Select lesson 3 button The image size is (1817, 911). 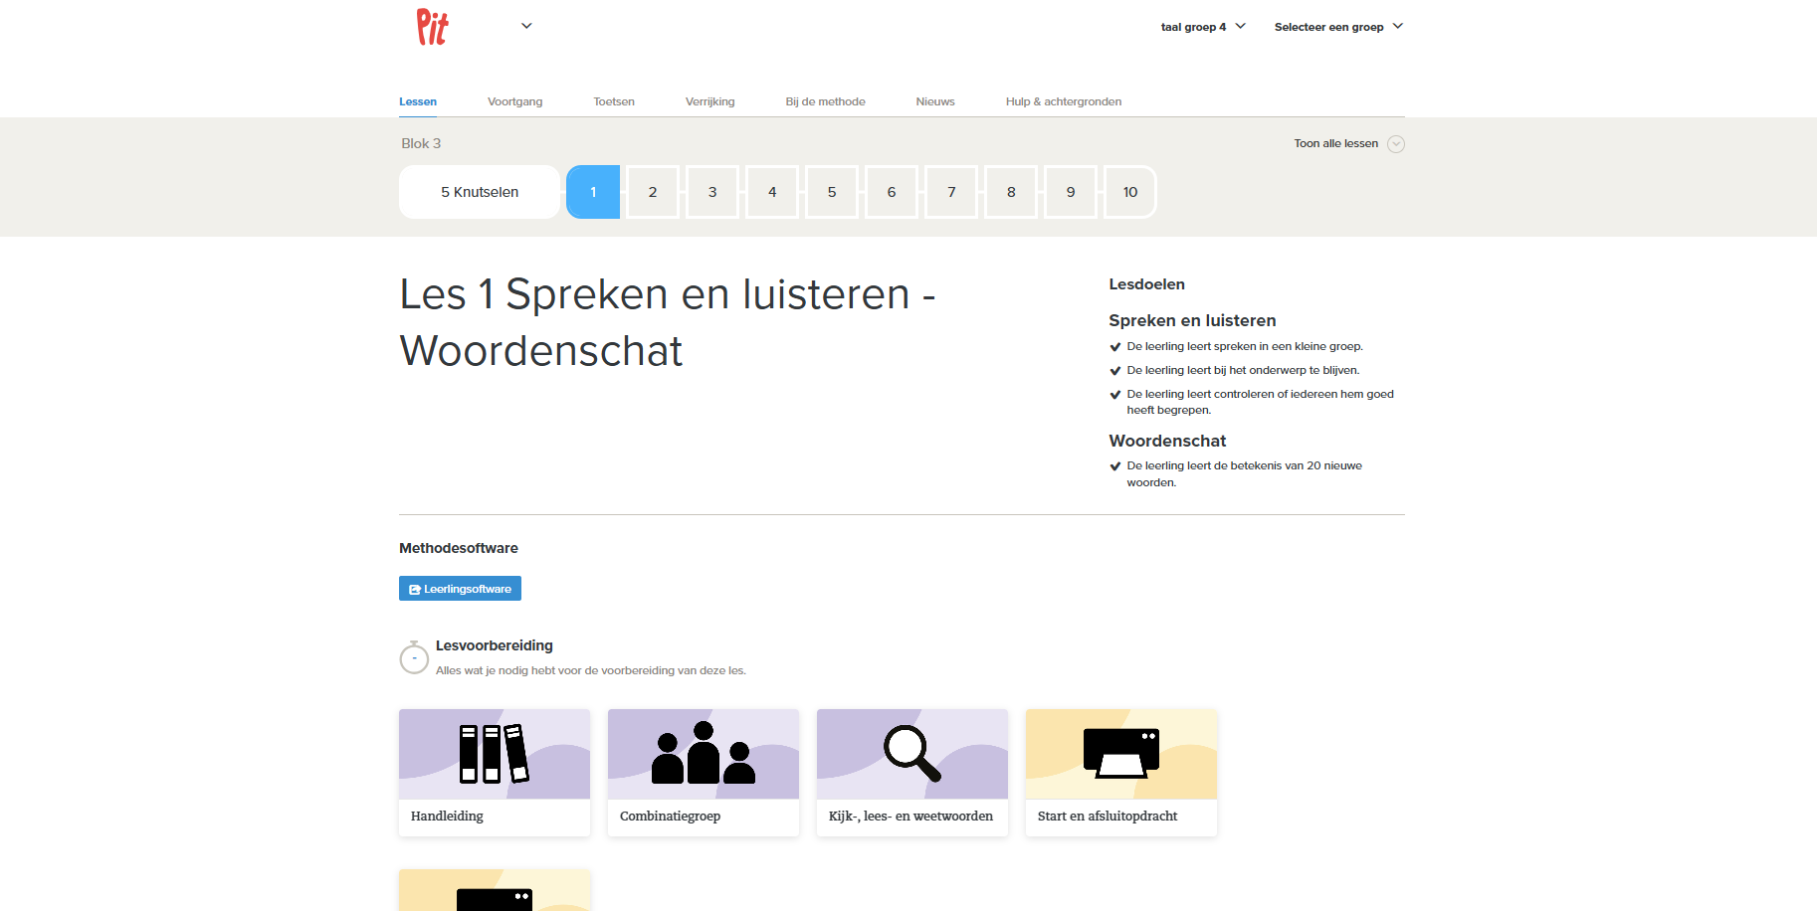712,192
